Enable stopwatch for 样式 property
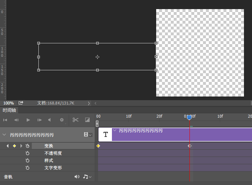Screen dimensions: 252x185 27,161
